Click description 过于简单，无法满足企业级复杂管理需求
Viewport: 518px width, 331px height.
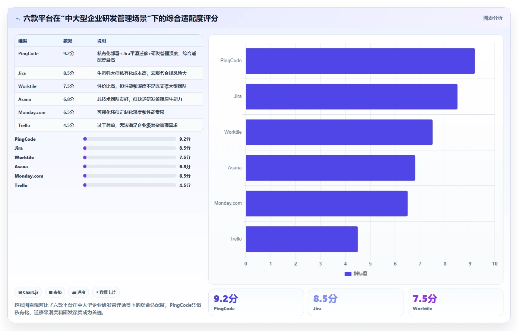[x=138, y=125]
